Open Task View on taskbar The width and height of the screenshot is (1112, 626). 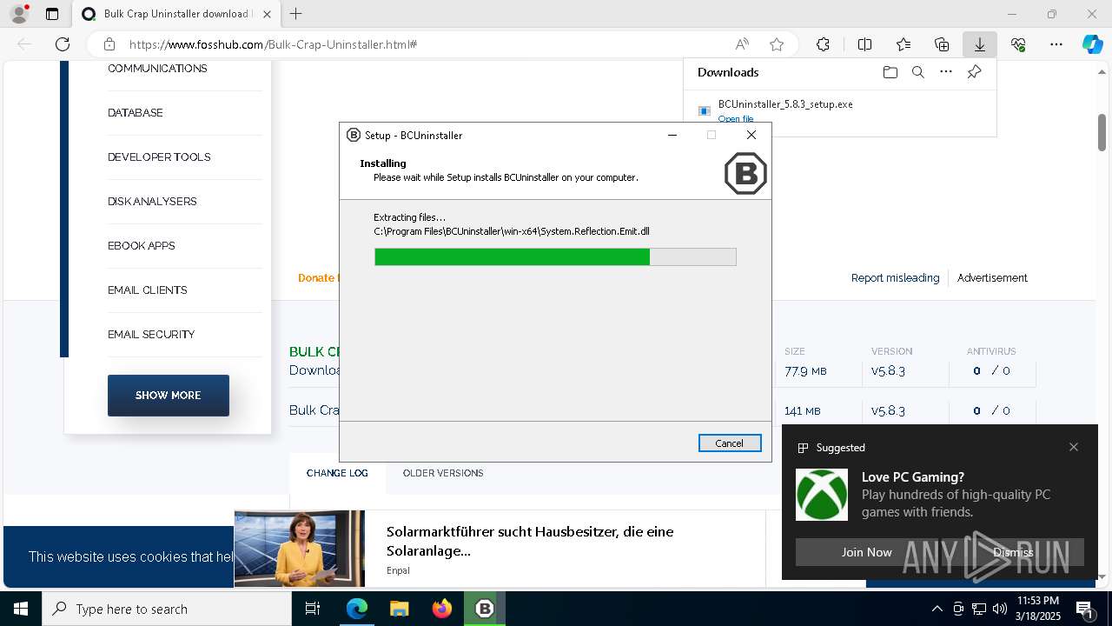click(x=313, y=609)
